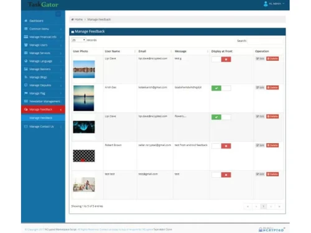This screenshot has height=233, width=311.
Task: Click the Manage Flag flag icon
Action: tap(26, 93)
